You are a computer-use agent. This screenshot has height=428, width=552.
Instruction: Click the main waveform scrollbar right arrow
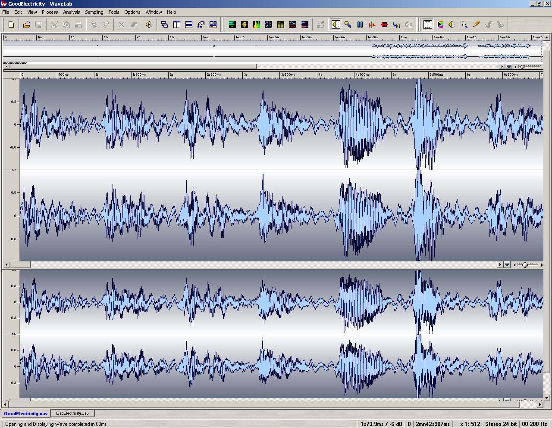[501, 265]
